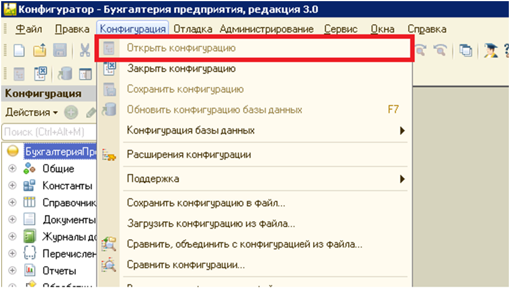
Task: Expand the Общие tree node
Action: click(x=12, y=168)
